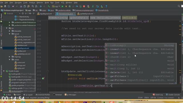Click the Paste icon in toolbar
This screenshot has width=183, height=103.
(28, 6)
